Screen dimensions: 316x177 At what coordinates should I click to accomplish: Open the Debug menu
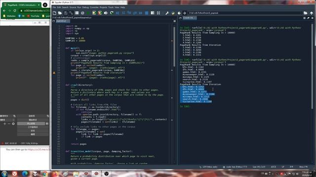[85, 7]
